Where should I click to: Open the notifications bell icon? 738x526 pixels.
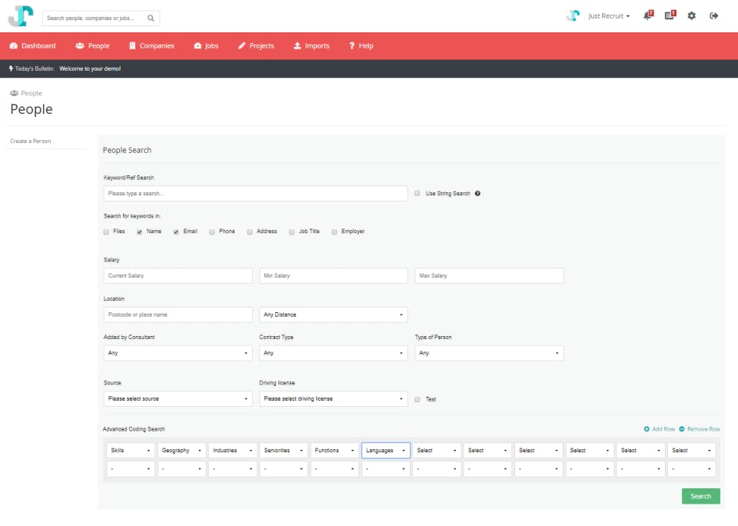click(648, 15)
